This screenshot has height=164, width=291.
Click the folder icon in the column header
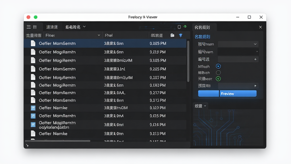(x=172, y=35)
